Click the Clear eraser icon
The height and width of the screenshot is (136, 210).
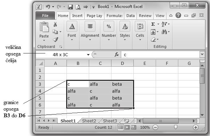point(153,40)
